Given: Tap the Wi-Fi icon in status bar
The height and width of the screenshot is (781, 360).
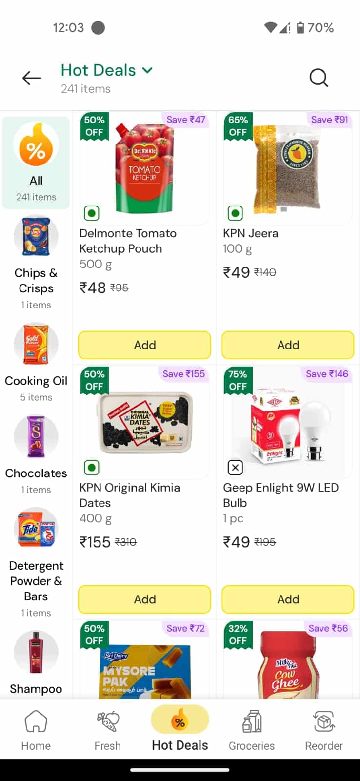Looking at the screenshot, I should (x=271, y=28).
